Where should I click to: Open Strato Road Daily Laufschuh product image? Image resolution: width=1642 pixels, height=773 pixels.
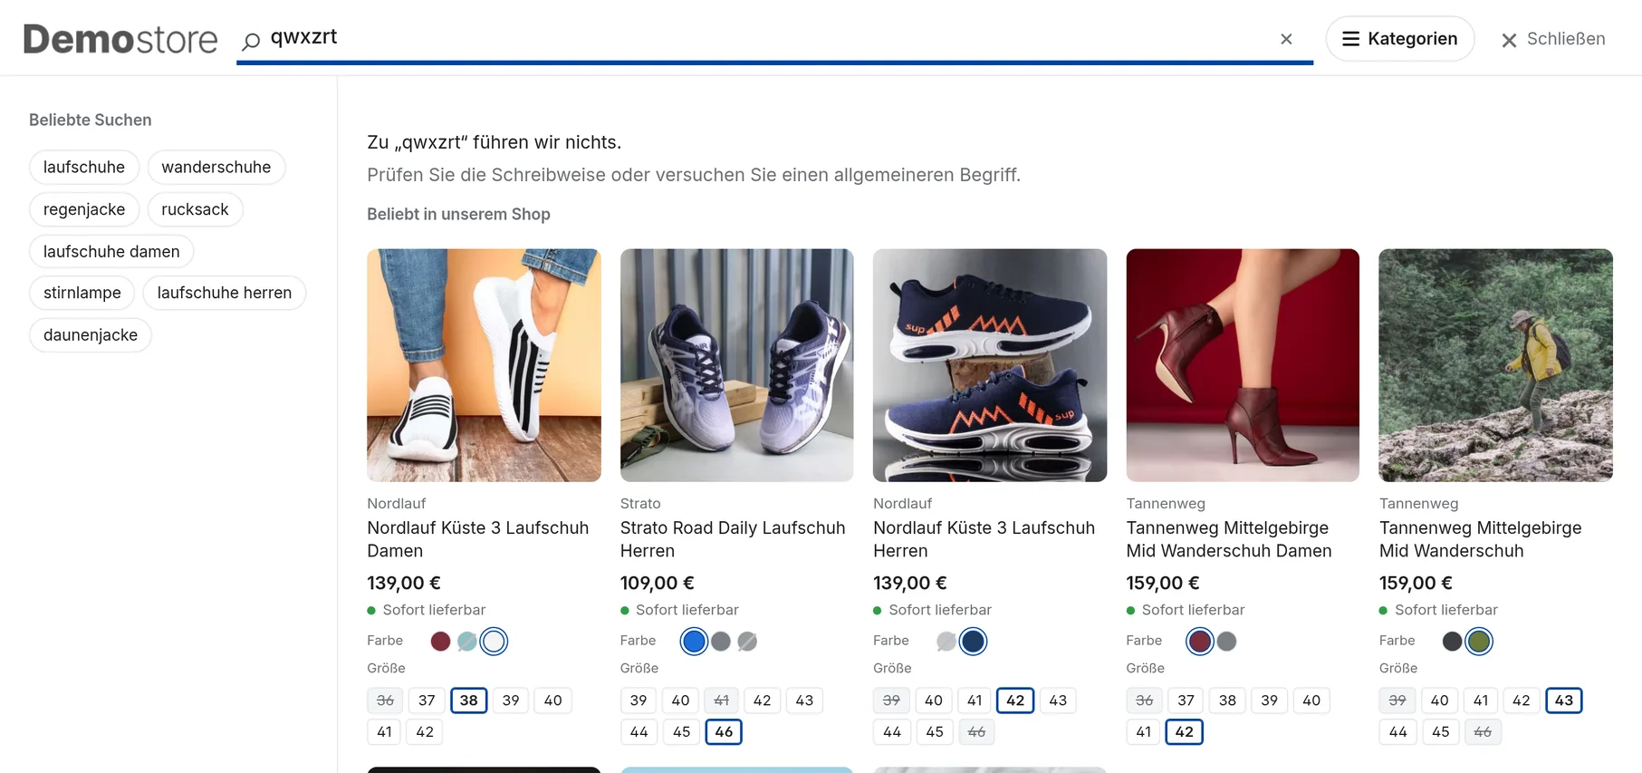[x=736, y=365]
